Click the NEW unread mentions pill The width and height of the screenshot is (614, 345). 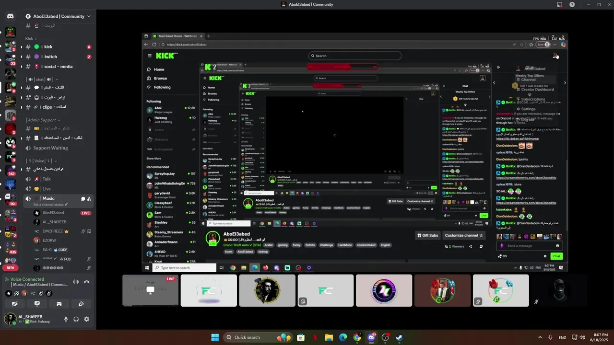point(10,268)
